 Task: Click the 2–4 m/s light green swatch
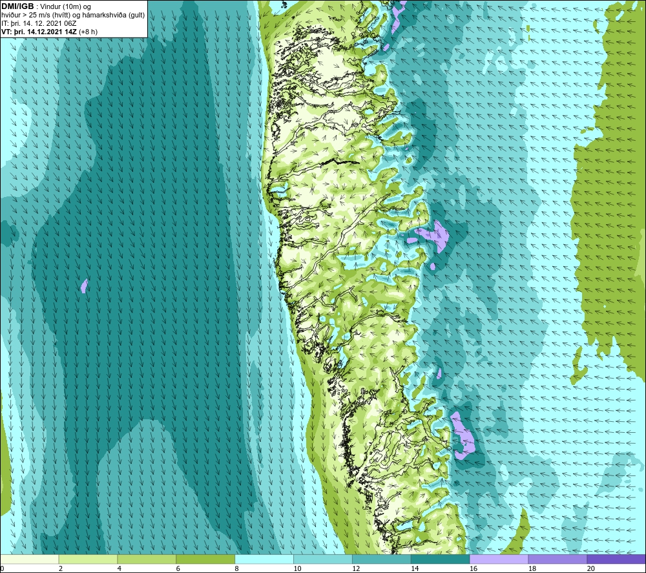tap(88, 559)
